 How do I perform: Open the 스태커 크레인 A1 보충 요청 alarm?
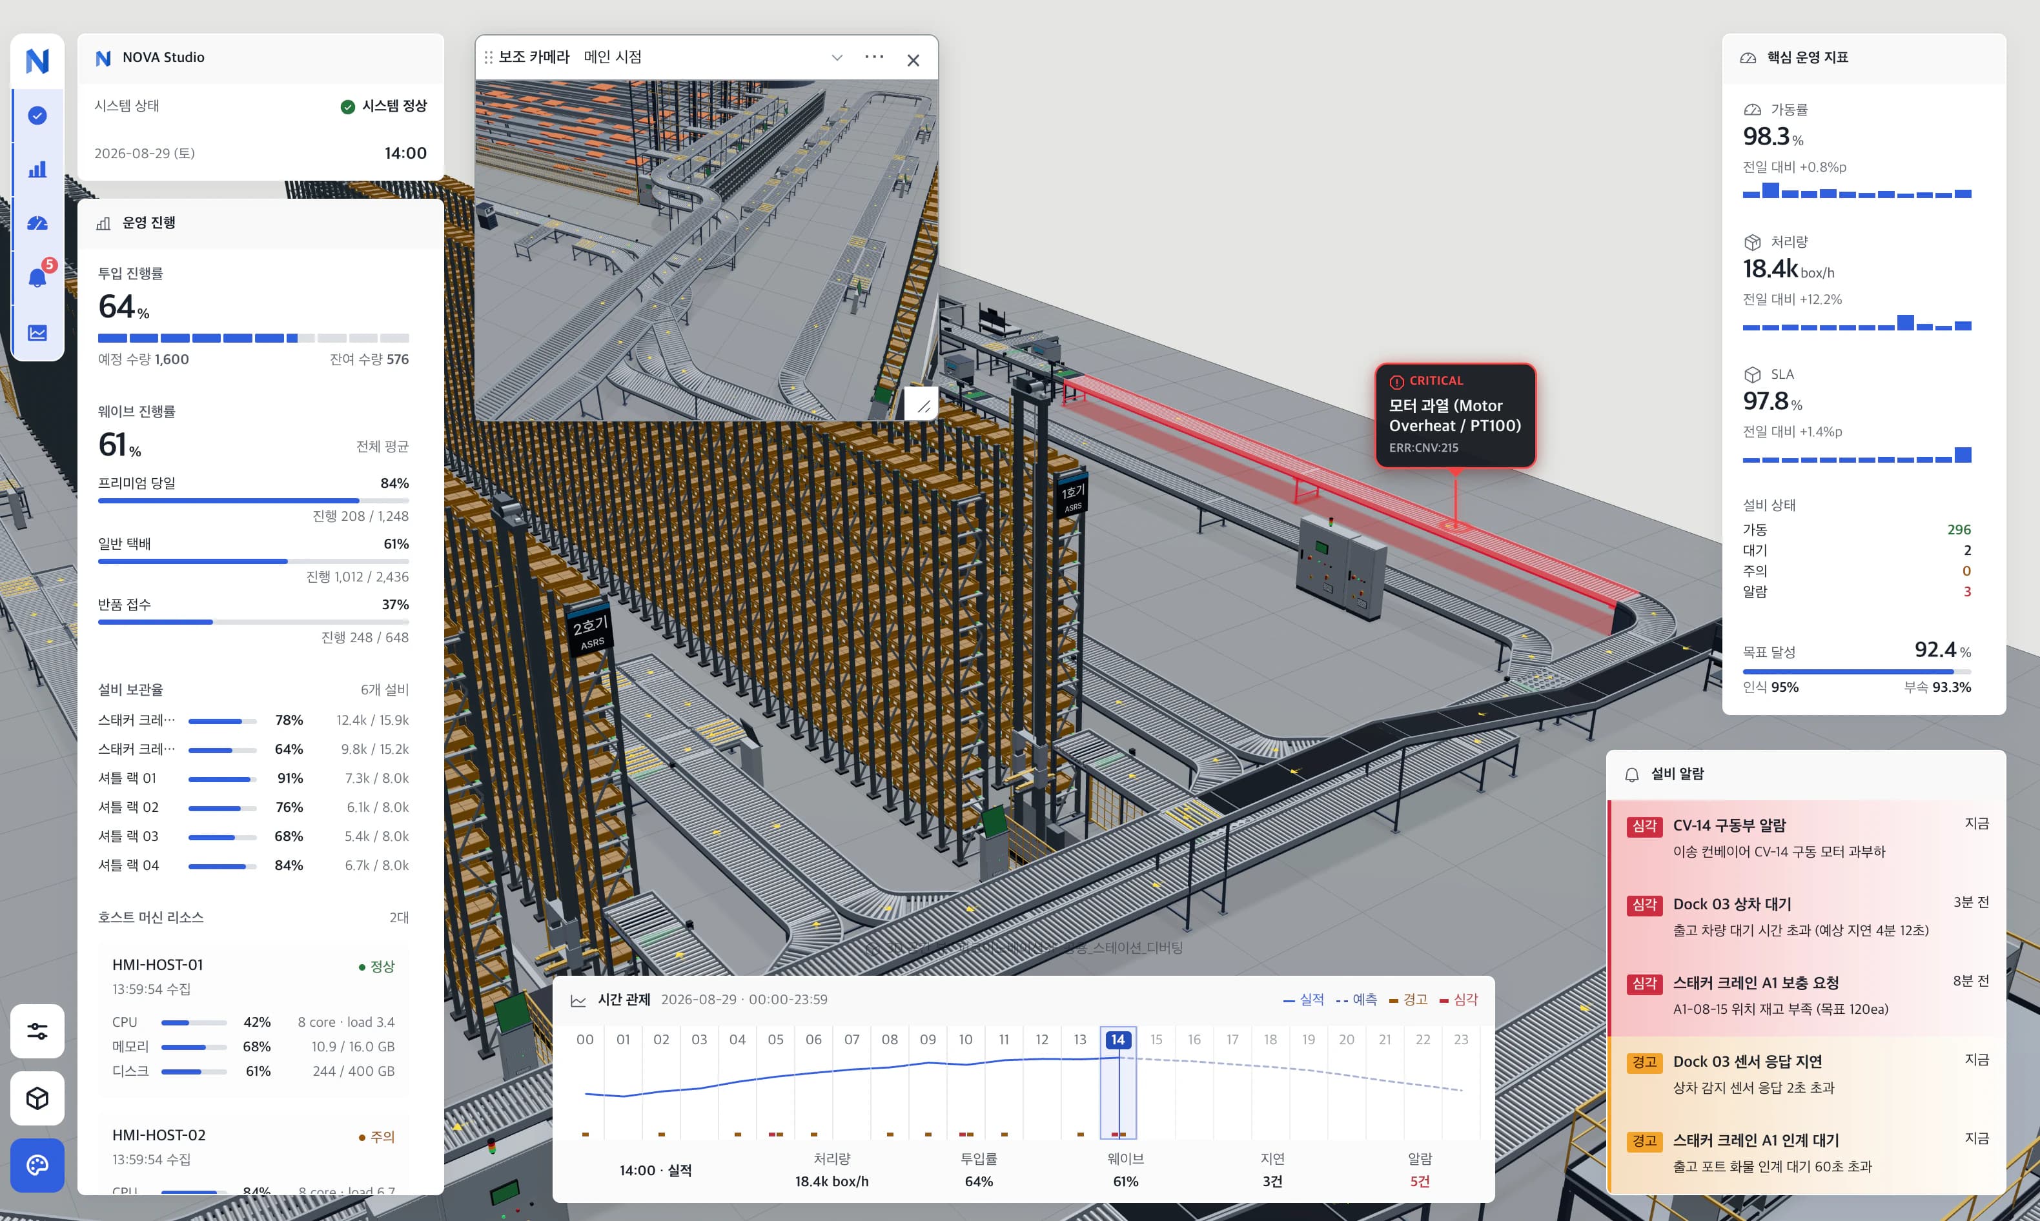(1807, 996)
